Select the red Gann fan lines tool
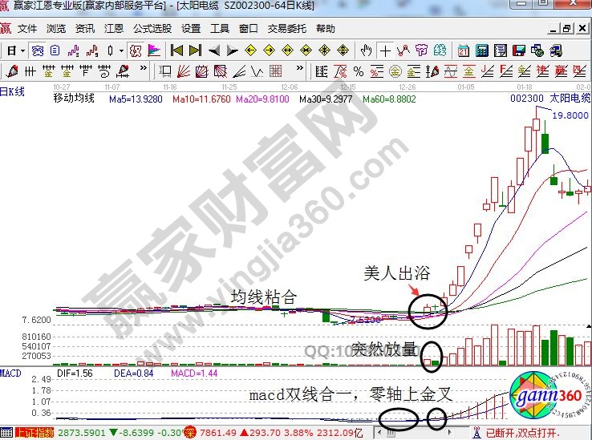Viewport: 592px width, 440px height. coord(184,71)
